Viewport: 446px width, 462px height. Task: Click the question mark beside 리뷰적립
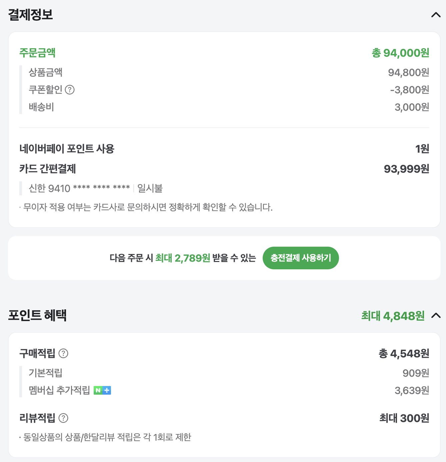pyautogui.click(x=63, y=418)
